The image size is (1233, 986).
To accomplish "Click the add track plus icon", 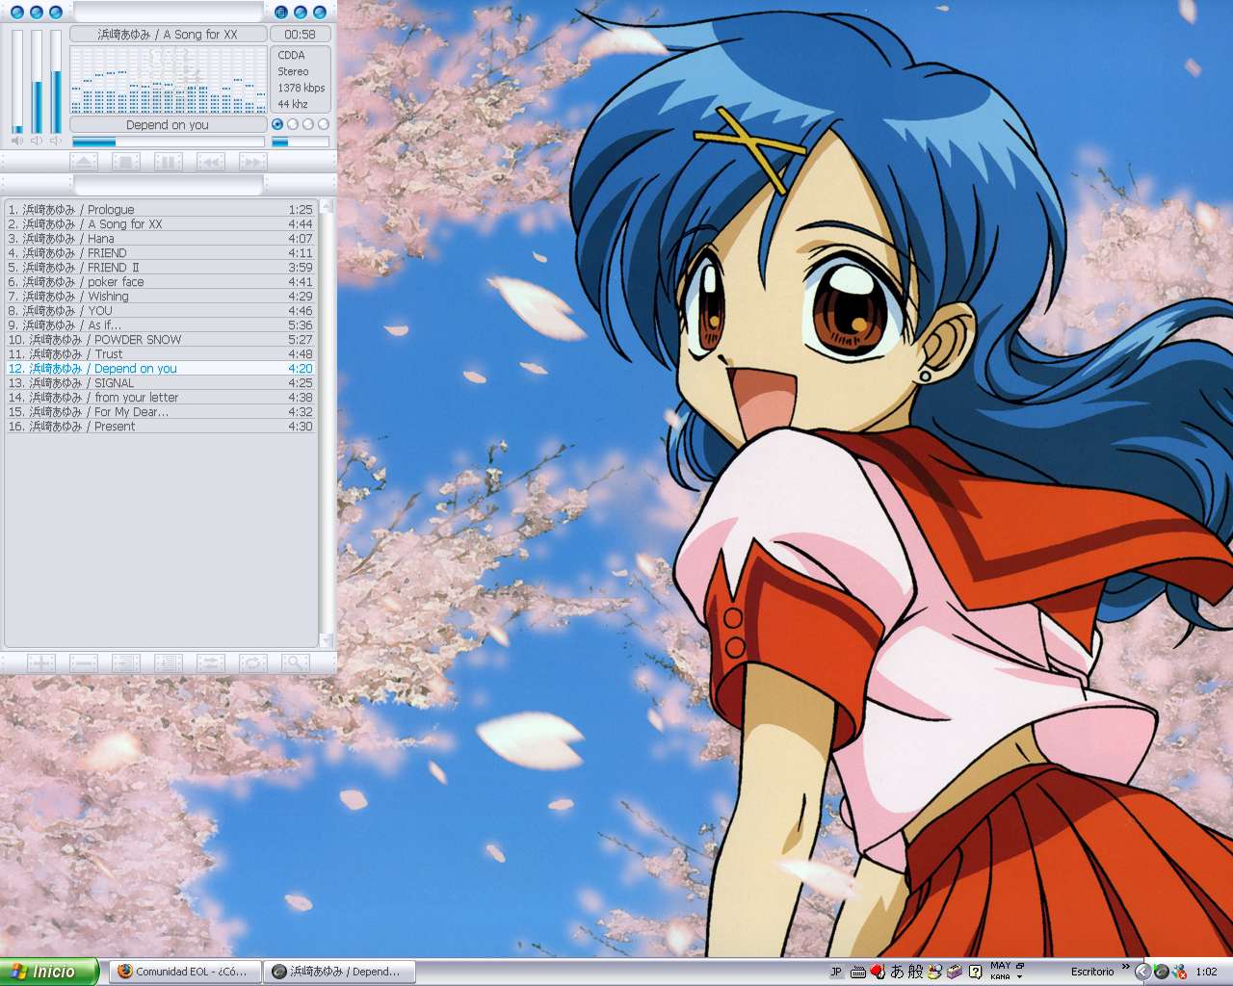I will pyautogui.click(x=41, y=662).
